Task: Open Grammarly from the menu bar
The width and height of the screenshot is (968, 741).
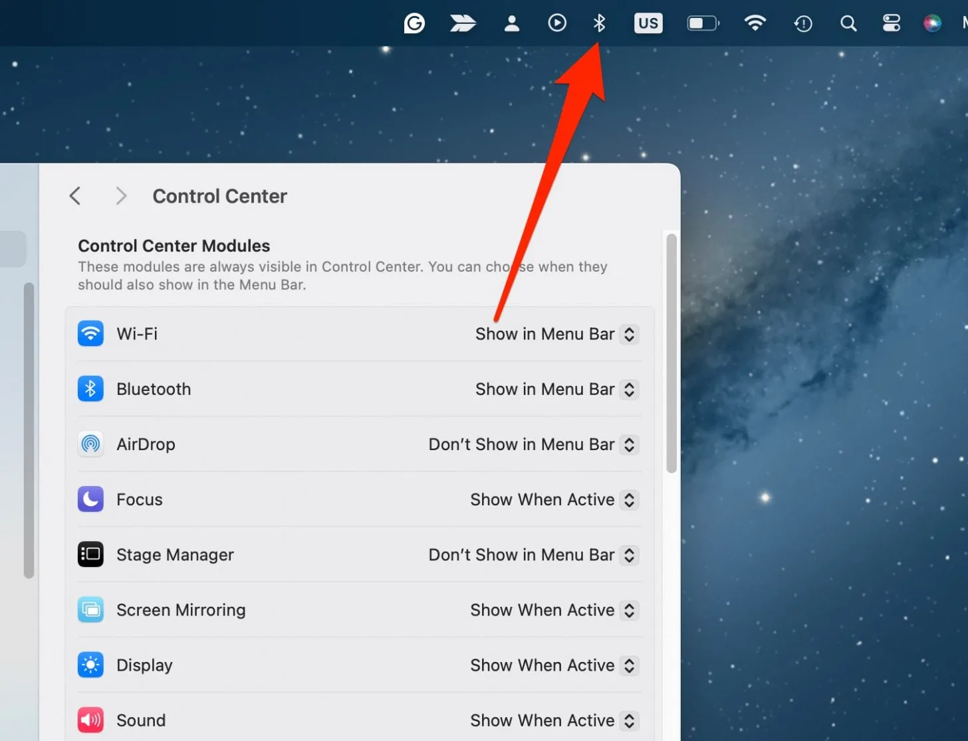Action: point(415,23)
